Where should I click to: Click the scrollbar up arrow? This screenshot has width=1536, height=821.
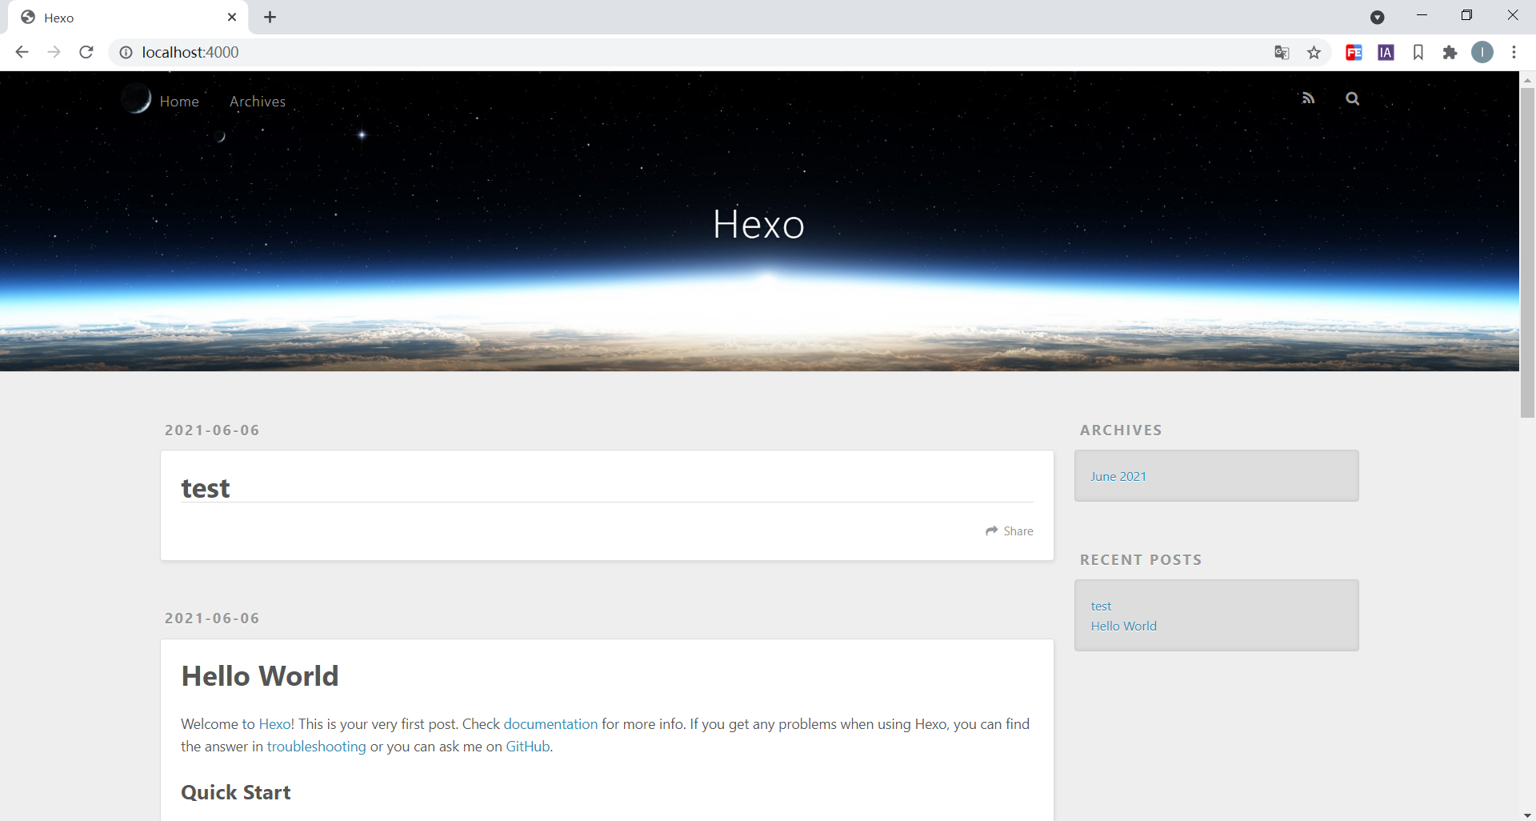(x=1527, y=80)
